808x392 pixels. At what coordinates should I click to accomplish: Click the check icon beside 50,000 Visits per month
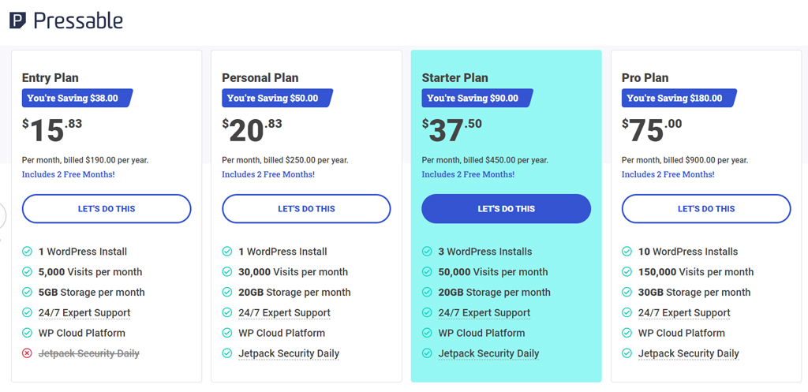click(427, 271)
